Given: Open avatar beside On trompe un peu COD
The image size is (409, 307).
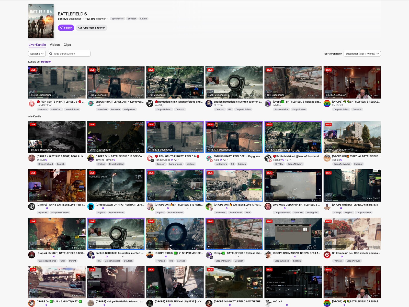Looking at the screenshot, I should [x=327, y=255].
